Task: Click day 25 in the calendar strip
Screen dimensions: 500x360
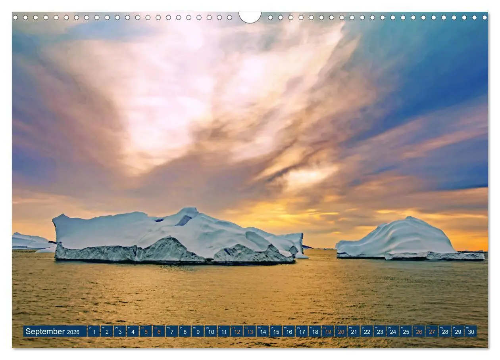Action: (x=406, y=331)
